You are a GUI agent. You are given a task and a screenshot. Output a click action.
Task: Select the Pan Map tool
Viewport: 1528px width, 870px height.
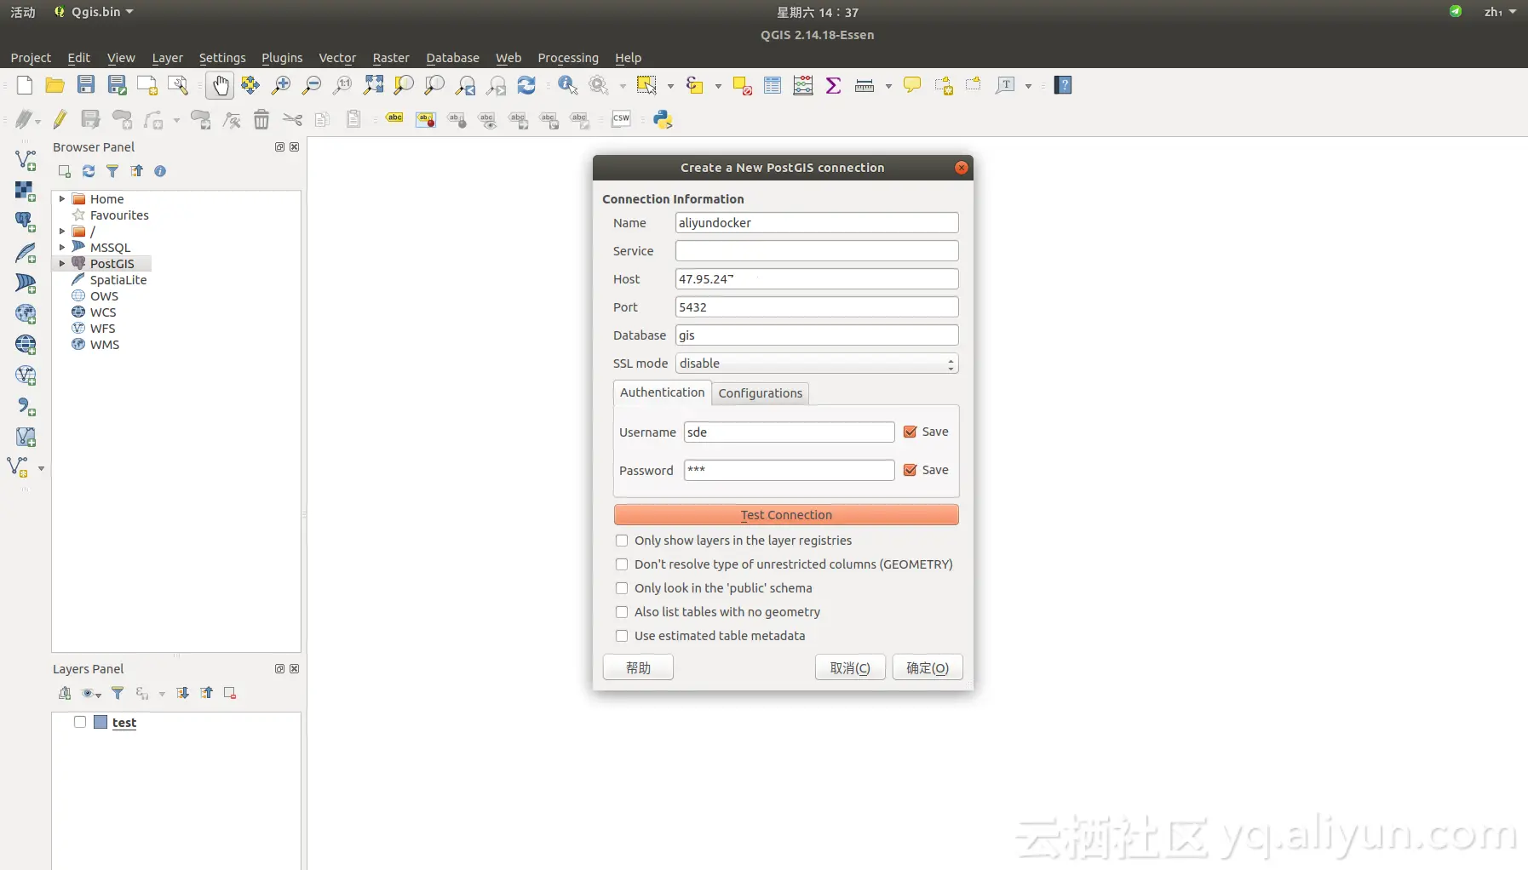coord(220,85)
